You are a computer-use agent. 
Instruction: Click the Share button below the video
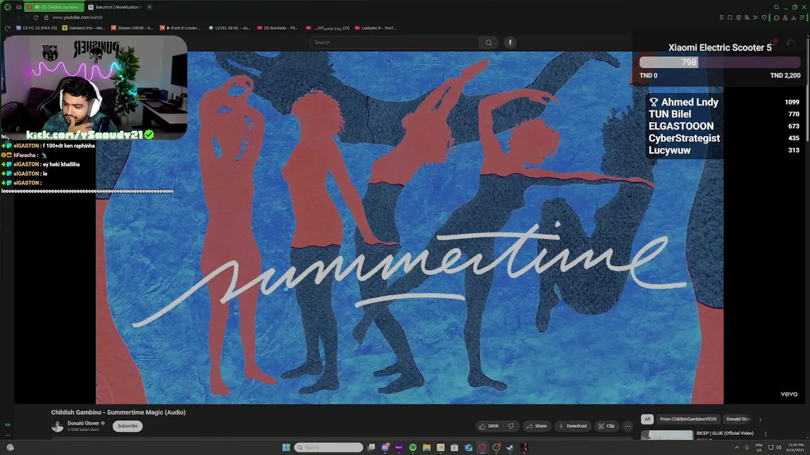536,426
